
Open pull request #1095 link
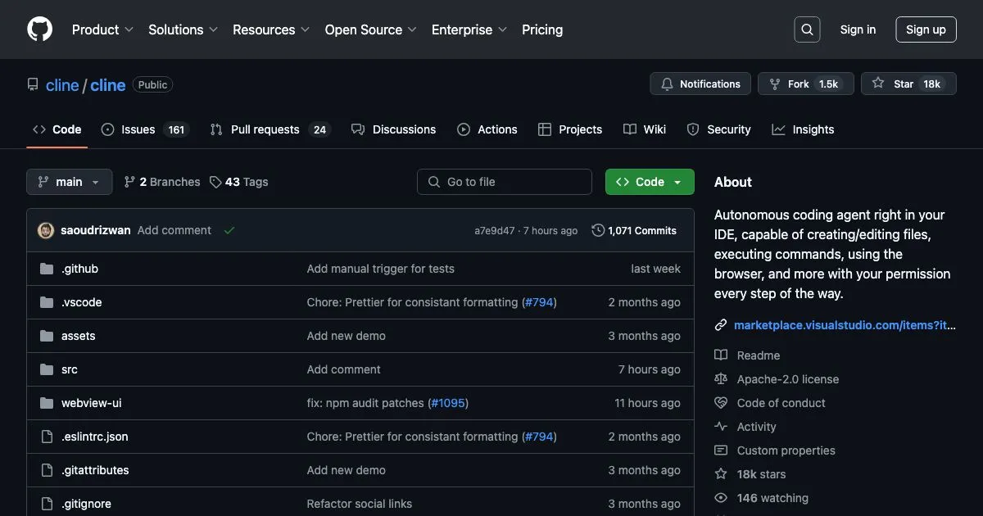point(447,402)
